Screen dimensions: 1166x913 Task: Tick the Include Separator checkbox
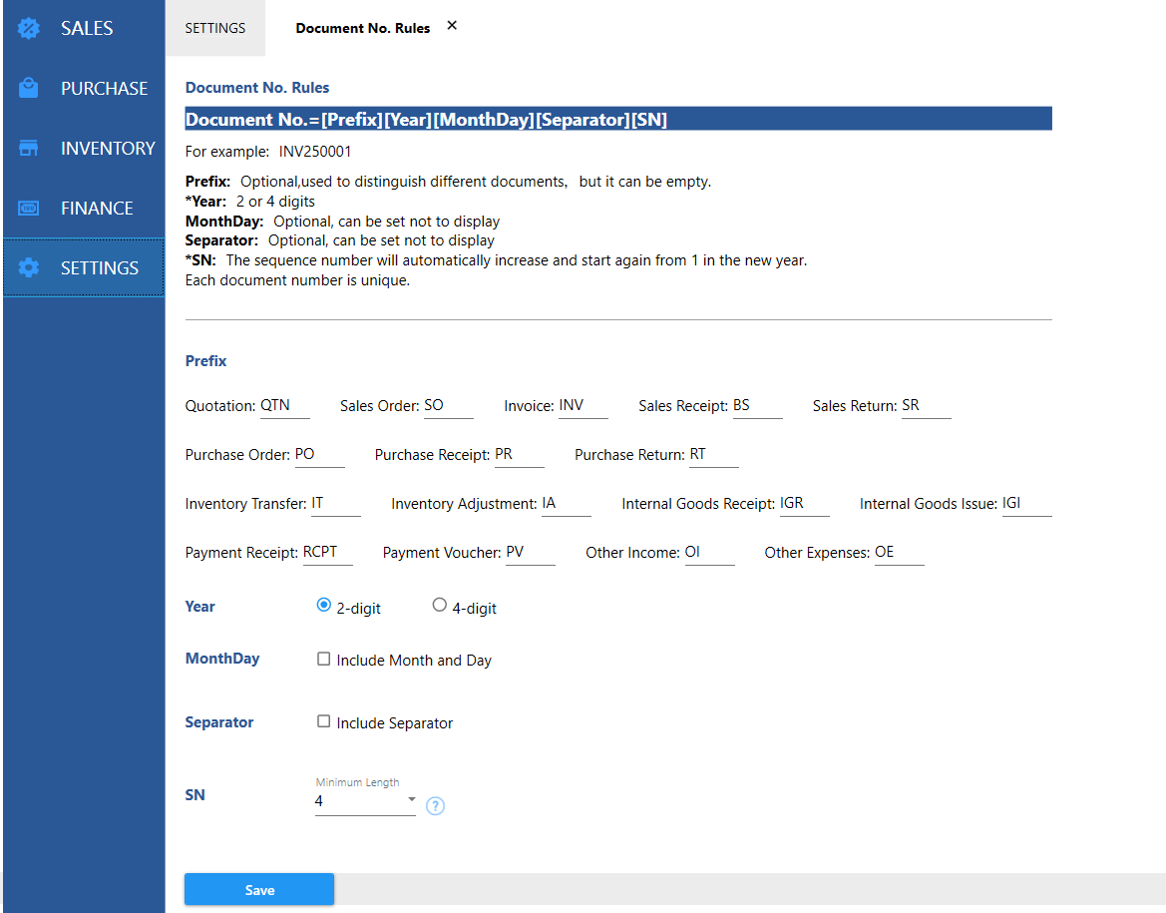pos(324,721)
